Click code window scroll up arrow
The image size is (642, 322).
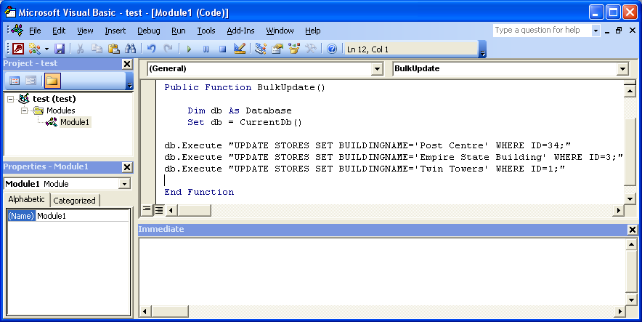630,91
